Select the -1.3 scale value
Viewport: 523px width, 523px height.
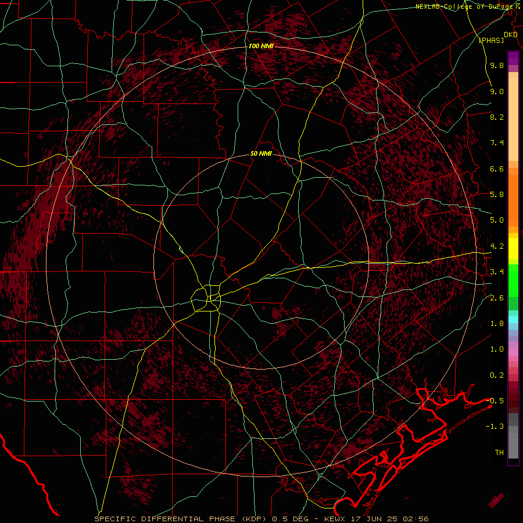495,427
